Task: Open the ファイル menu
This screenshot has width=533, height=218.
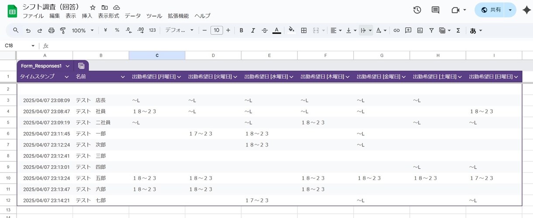Action: tap(33, 16)
